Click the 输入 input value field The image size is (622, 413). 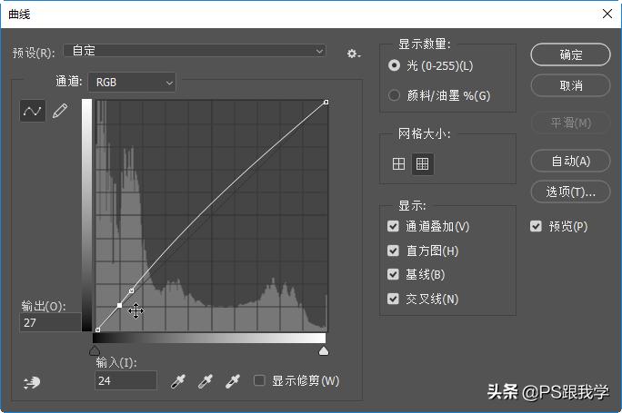pyautogui.click(x=125, y=380)
